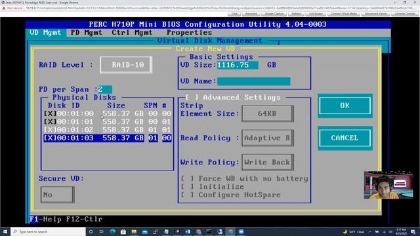The height and width of the screenshot is (236, 420).
Task: Open the Read Policy dropdown
Action: 268,138
